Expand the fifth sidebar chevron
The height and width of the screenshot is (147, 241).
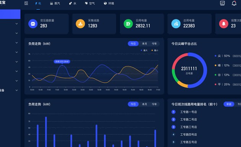(x=16, y=62)
